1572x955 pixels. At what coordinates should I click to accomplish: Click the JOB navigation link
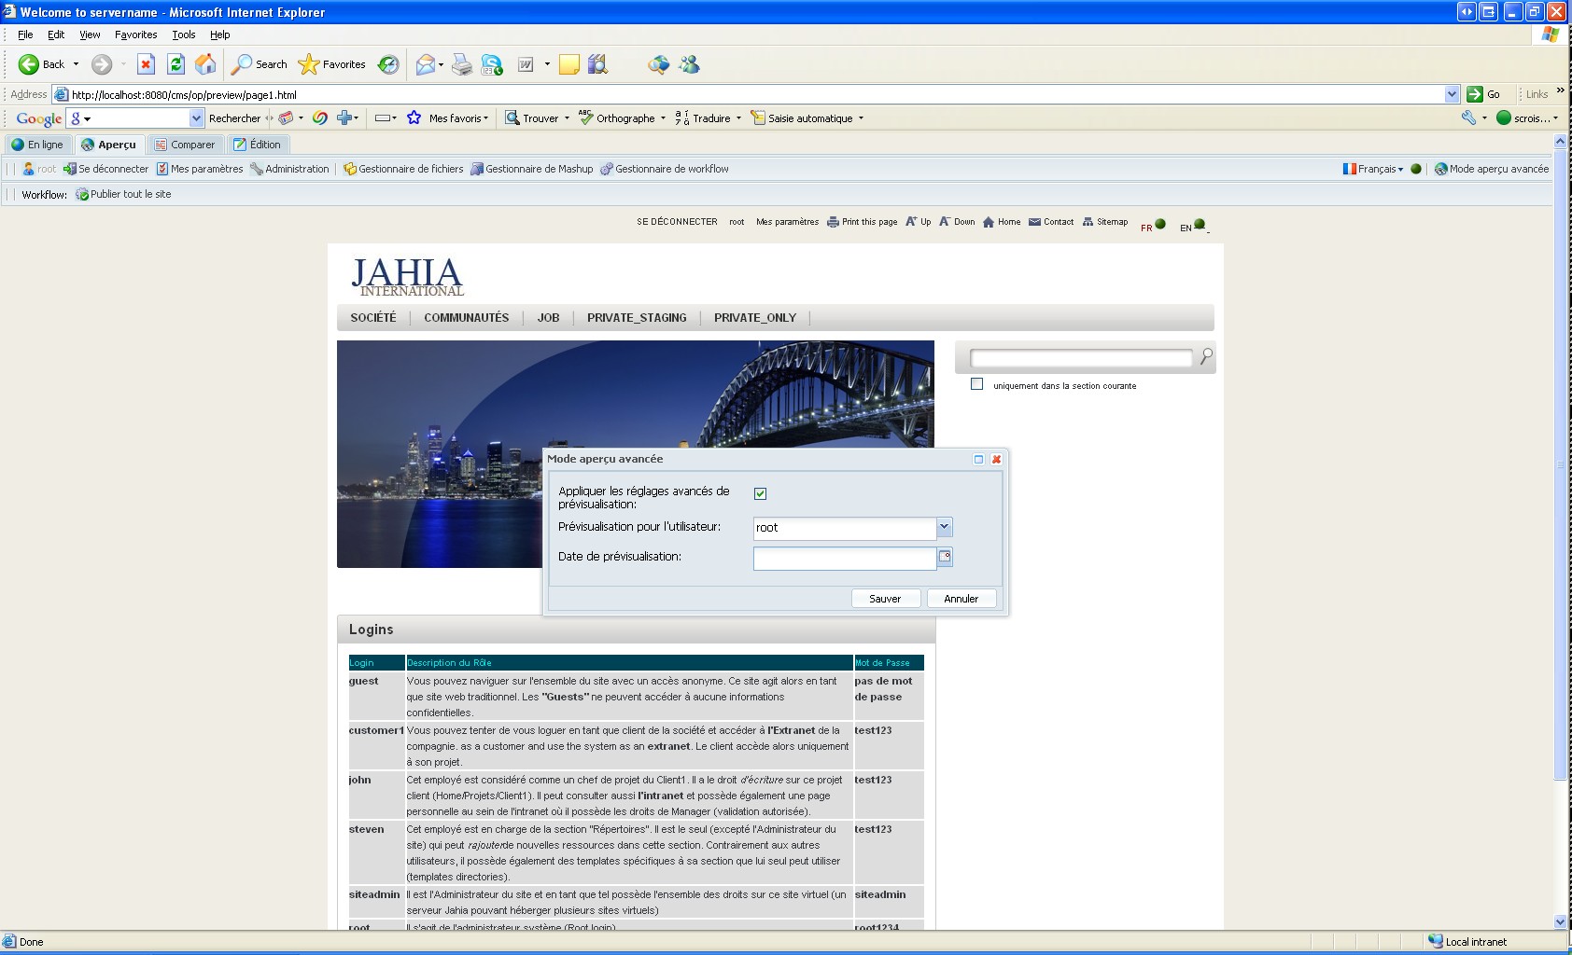tap(548, 318)
